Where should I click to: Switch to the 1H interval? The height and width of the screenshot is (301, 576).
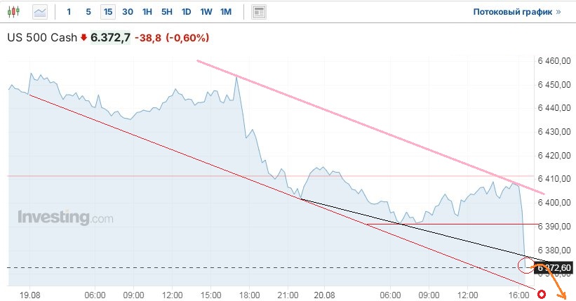click(147, 12)
